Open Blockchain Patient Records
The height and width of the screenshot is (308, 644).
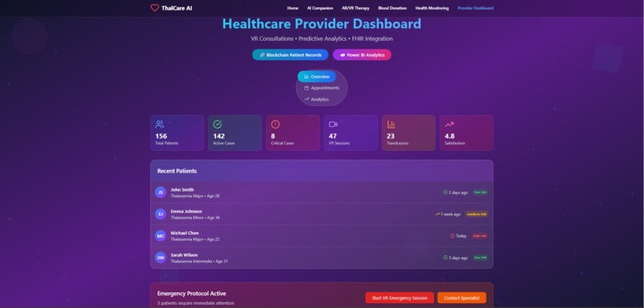290,55
